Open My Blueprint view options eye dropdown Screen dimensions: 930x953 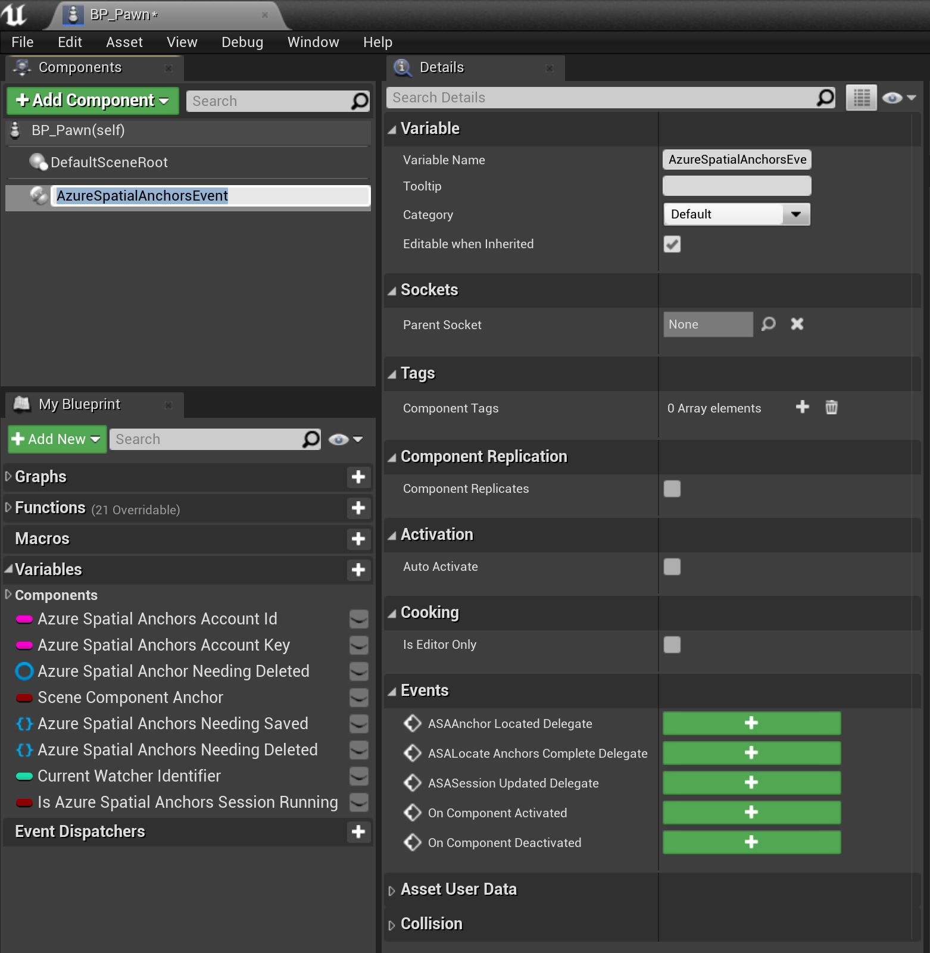click(x=346, y=439)
